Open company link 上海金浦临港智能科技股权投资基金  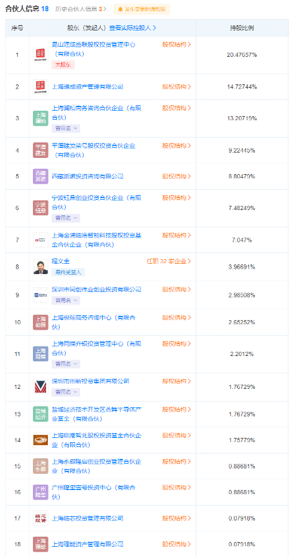97,240
